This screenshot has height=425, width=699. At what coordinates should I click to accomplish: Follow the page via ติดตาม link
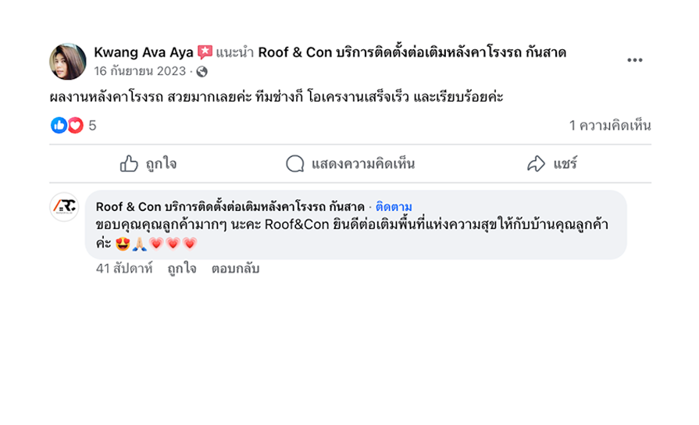394,207
